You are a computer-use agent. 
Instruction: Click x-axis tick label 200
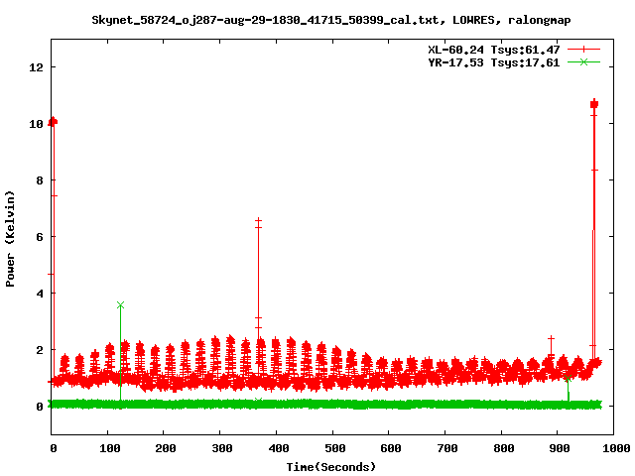click(x=166, y=448)
